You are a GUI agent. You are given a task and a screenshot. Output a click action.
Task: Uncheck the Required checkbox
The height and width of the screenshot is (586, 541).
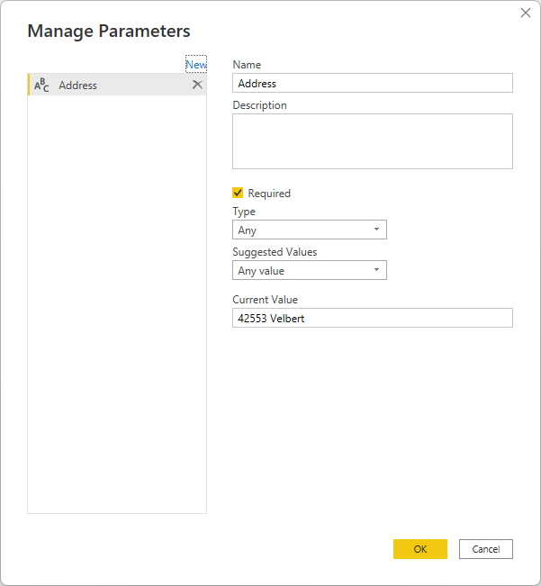click(238, 193)
